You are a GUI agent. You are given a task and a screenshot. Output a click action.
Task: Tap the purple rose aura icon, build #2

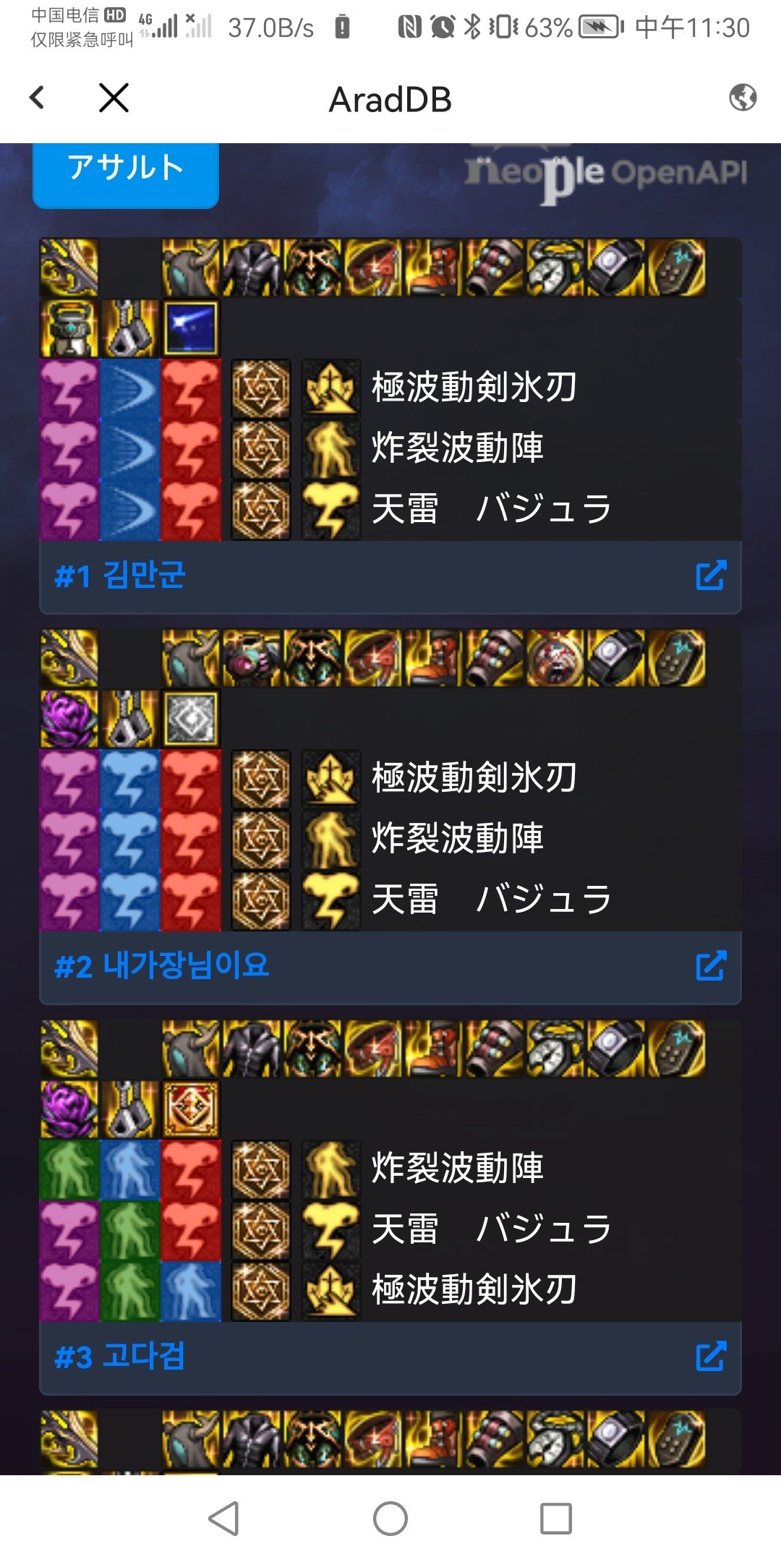click(69, 719)
